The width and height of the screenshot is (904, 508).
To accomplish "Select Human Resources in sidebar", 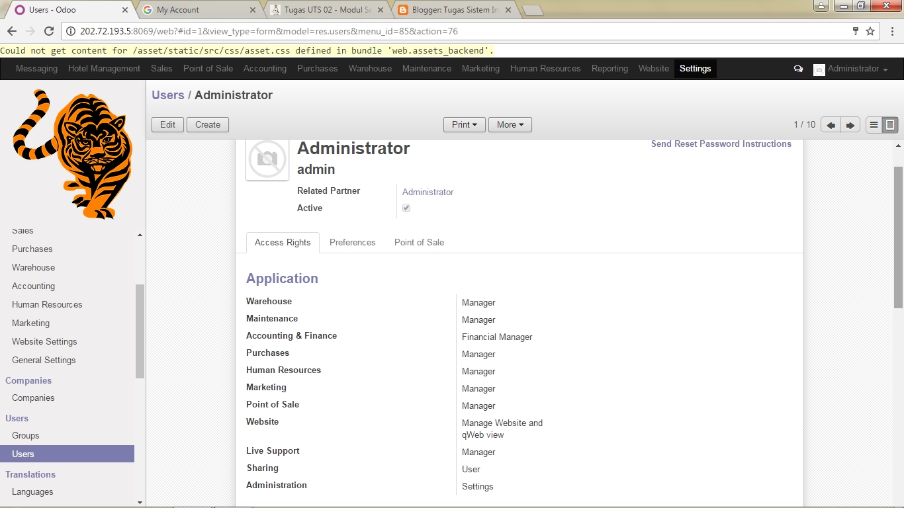I will [47, 305].
